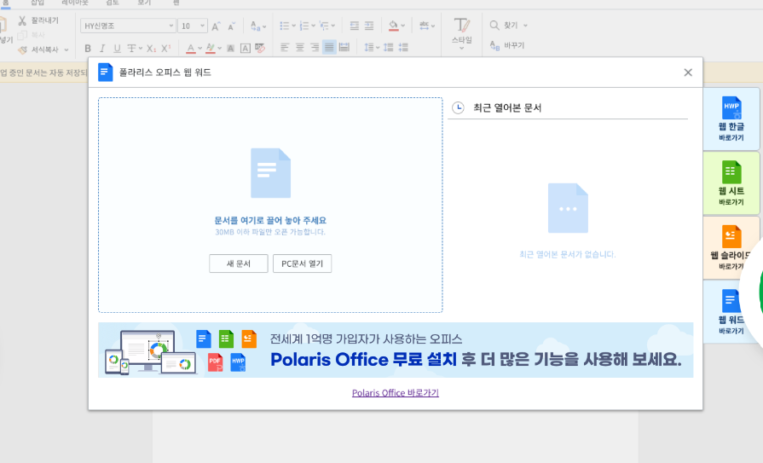This screenshot has height=463, width=763.
Task: Click the Increase Indent icon
Action: click(369, 26)
